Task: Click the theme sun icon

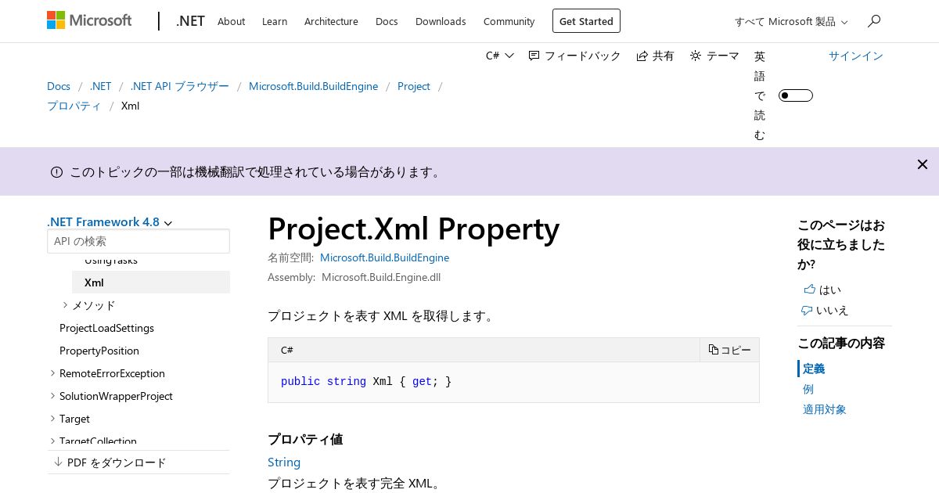Action: pos(696,56)
